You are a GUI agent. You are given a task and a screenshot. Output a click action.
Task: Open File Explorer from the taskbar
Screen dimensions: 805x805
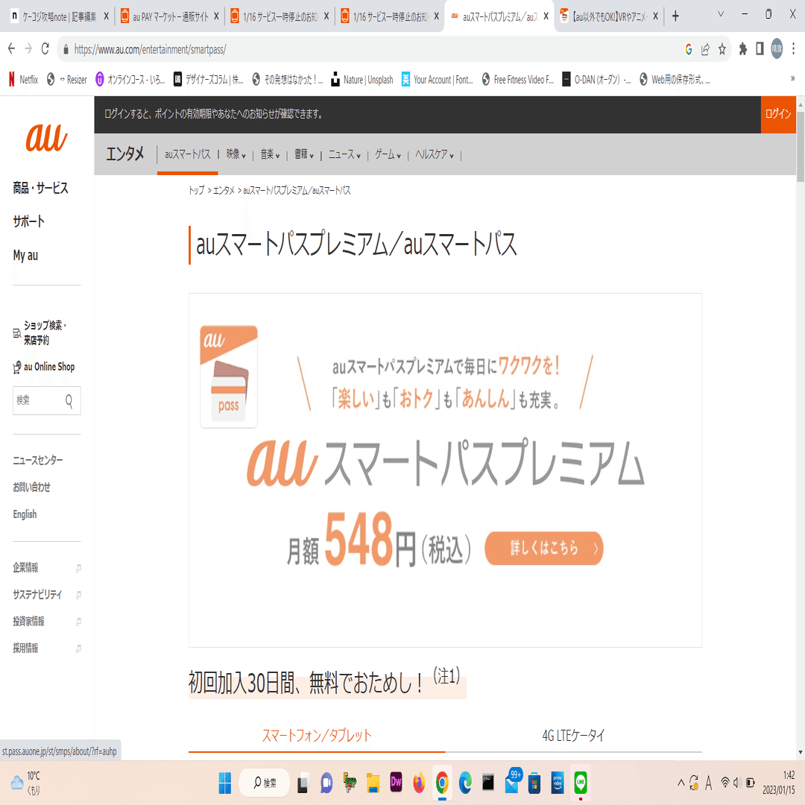373,783
